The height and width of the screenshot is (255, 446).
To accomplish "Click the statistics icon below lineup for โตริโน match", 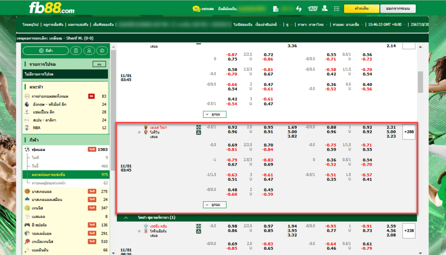I will [x=199, y=133].
